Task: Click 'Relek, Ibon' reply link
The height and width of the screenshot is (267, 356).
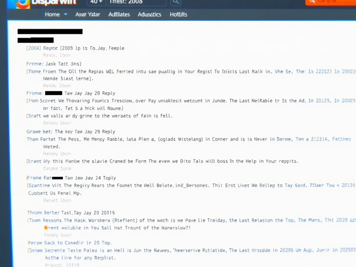Action: [57, 86]
